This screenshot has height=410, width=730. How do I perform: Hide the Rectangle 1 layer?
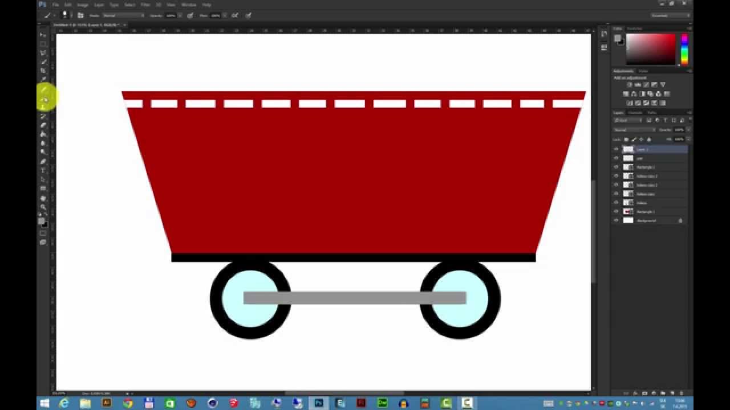click(616, 211)
